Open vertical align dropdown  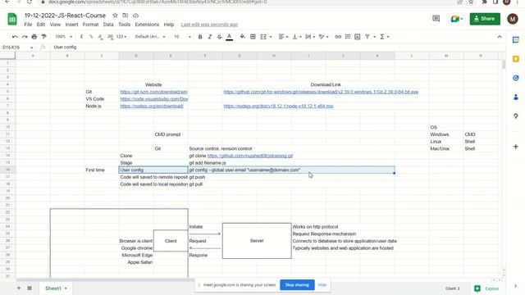[x=297, y=37]
